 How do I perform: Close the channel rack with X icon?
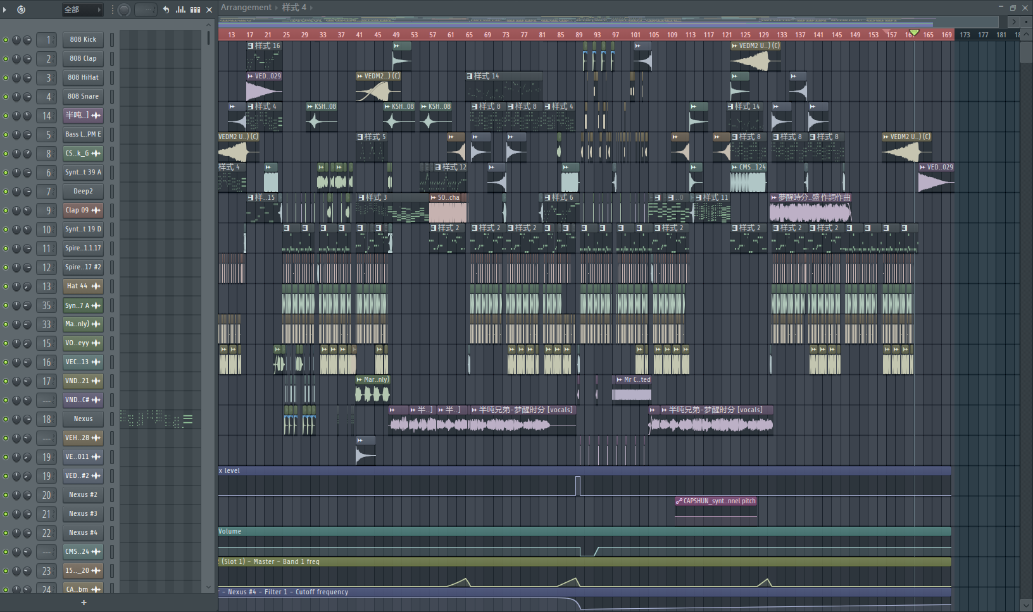coord(210,9)
